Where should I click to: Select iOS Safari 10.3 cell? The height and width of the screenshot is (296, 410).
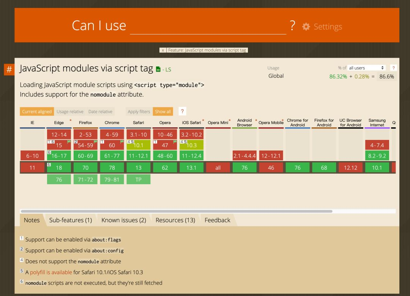click(191, 145)
